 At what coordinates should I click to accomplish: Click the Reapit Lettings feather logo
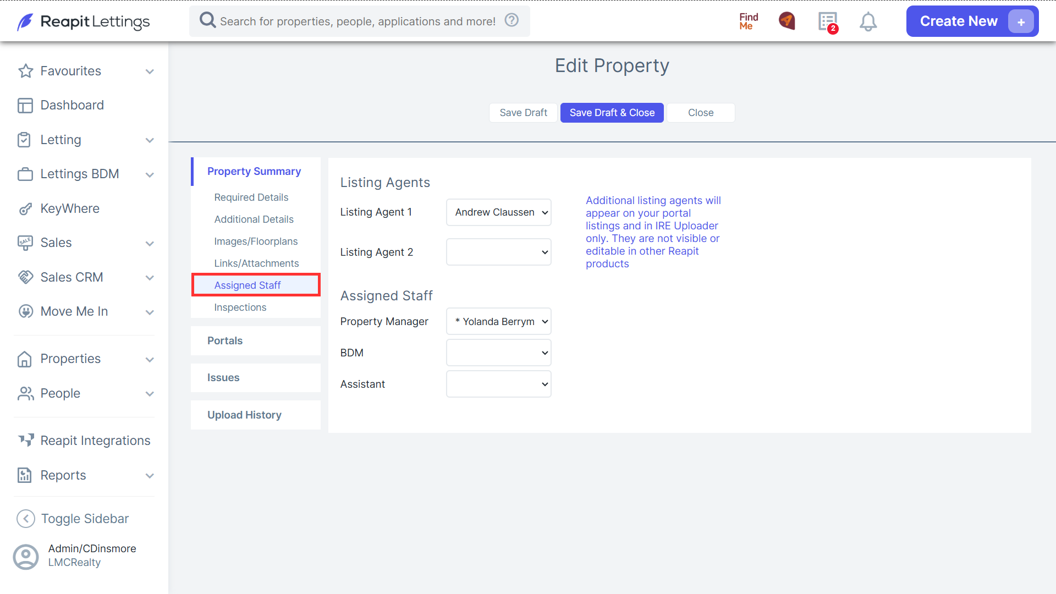(x=25, y=22)
